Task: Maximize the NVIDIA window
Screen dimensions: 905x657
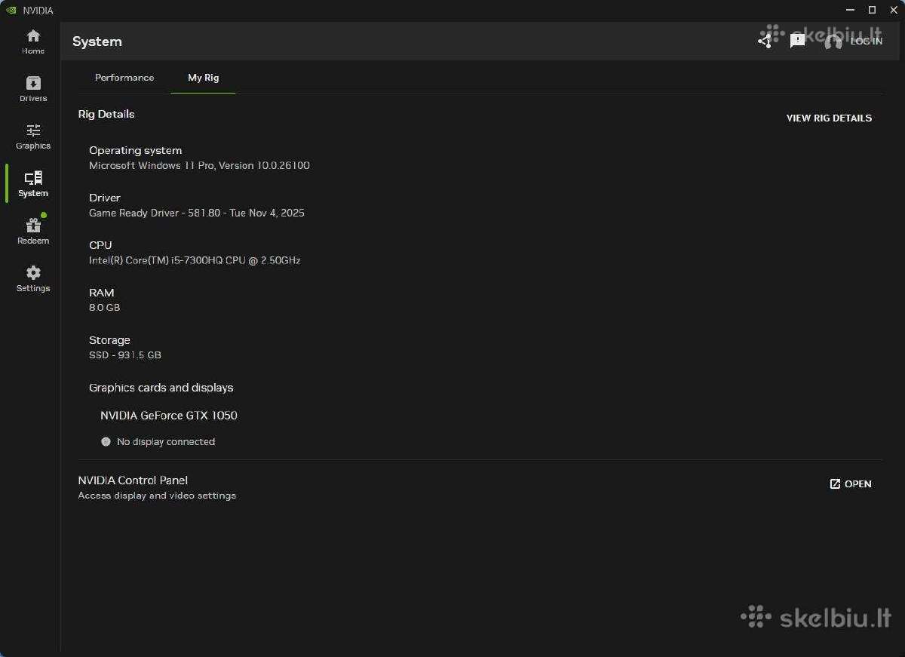Action: (872, 10)
